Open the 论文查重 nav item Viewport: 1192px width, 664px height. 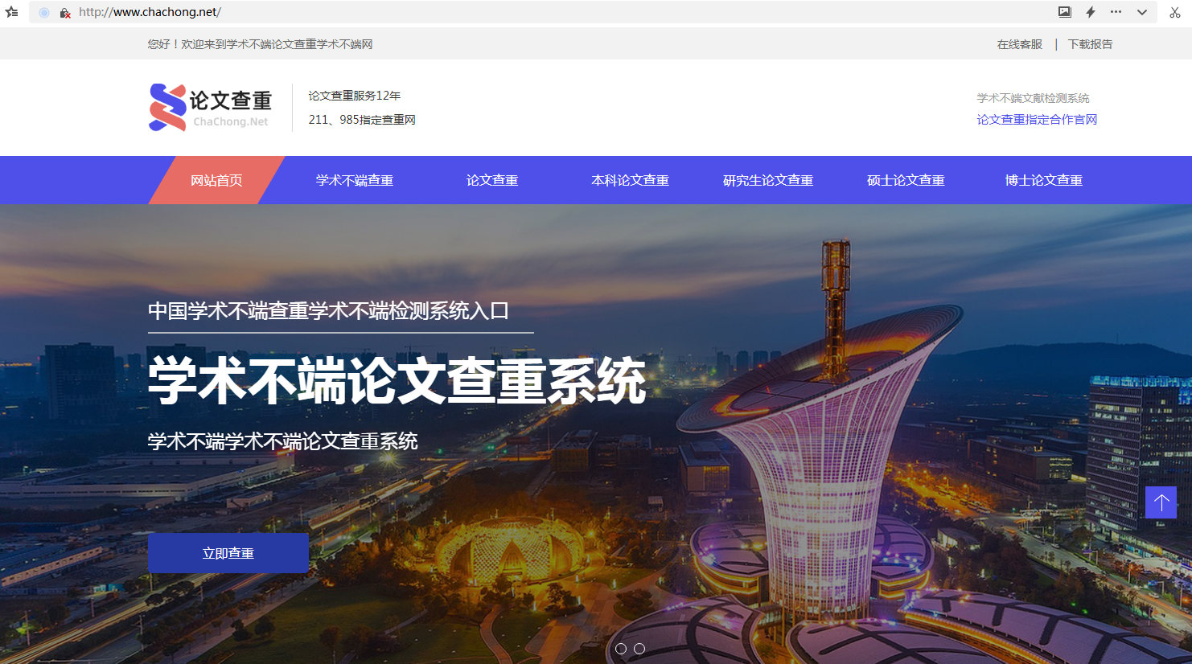(492, 180)
